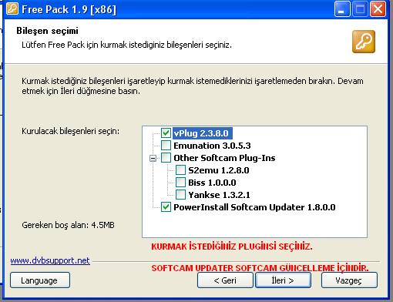The image size is (393, 302).
Task: Select the Emunation 3.0.5.3 row label
Action: click(x=212, y=146)
